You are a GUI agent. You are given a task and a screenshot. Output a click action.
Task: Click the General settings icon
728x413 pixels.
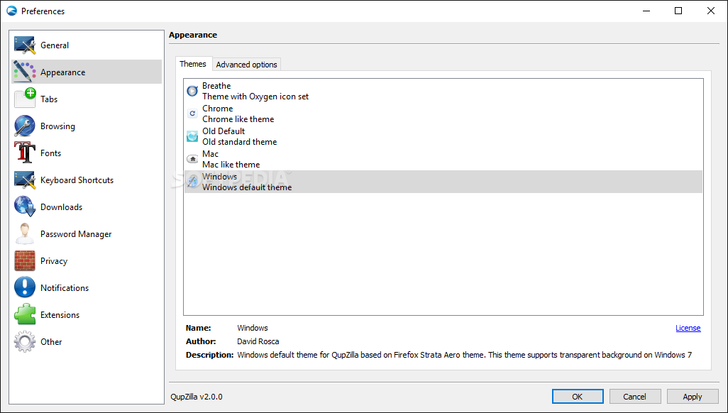click(x=25, y=45)
